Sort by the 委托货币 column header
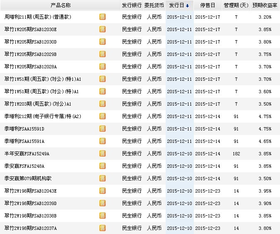 click(x=154, y=5)
